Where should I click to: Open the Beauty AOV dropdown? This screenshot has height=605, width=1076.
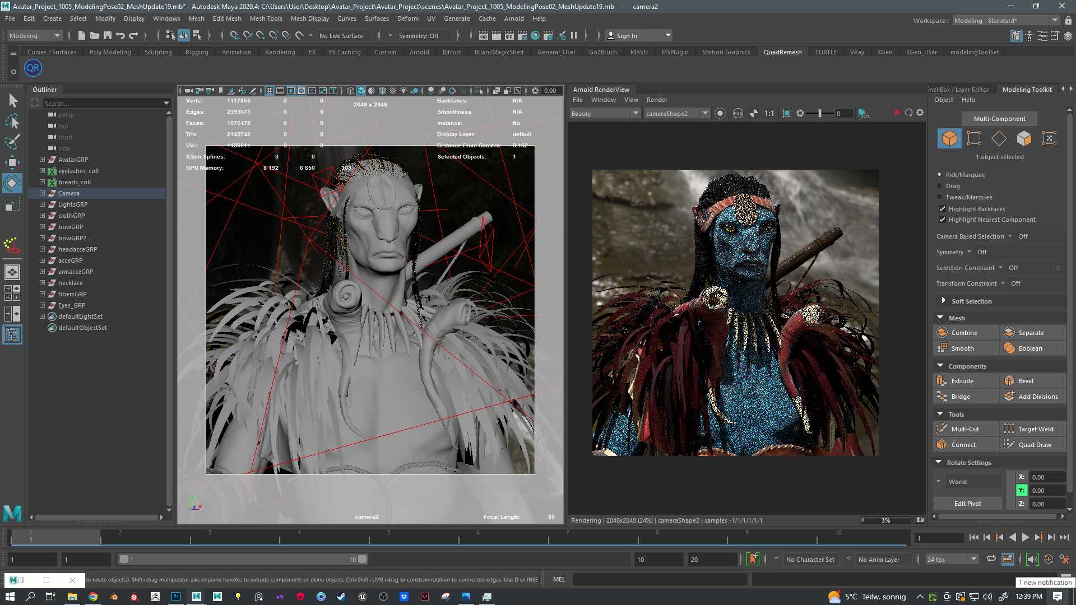[x=605, y=113]
